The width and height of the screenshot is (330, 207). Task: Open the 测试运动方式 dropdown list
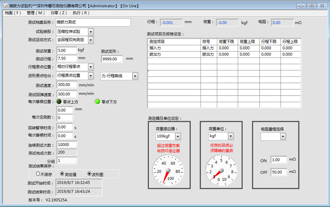point(90,40)
